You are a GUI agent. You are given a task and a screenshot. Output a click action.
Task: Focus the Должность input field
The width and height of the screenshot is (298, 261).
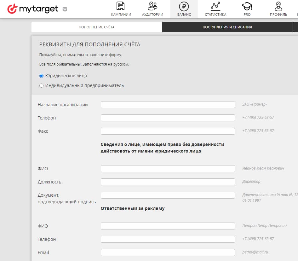(x=168, y=182)
